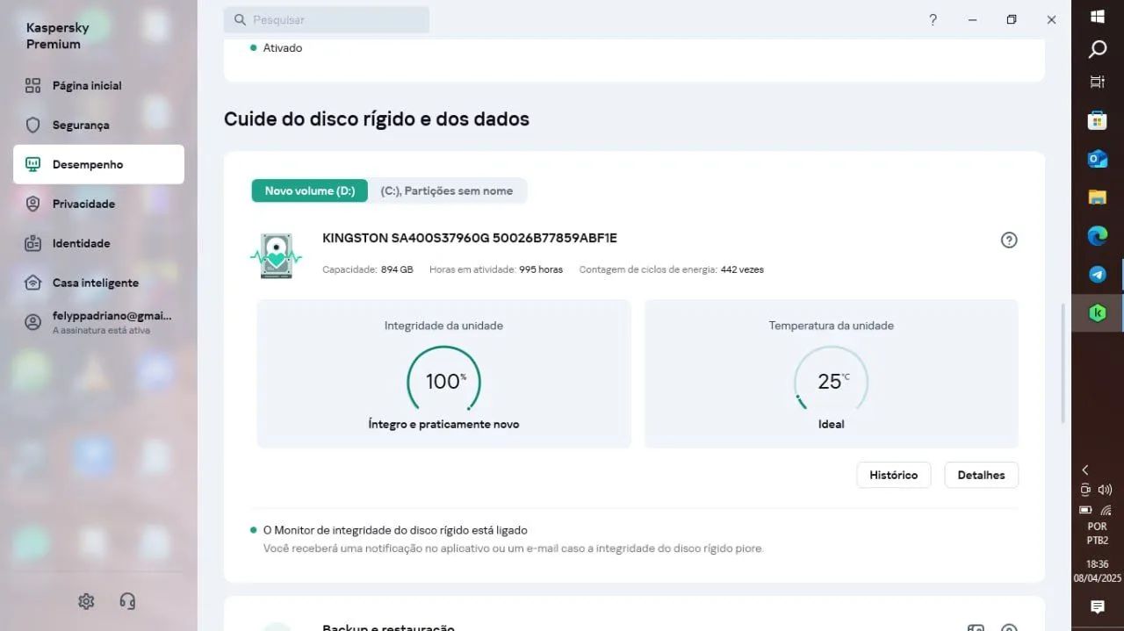1124x631 pixels.
Task: Click the 'Monitor de integridade' status line
Action: [x=395, y=530]
